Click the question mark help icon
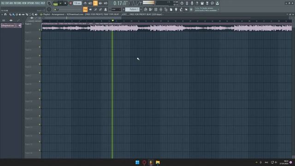This screenshot has width=295, height=166. pyautogui.click(x=197, y=3)
